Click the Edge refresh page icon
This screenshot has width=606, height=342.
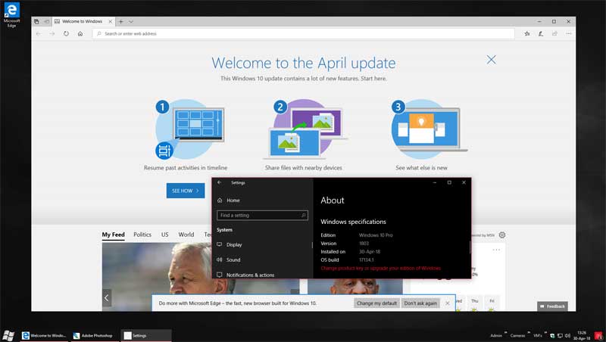point(67,33)
